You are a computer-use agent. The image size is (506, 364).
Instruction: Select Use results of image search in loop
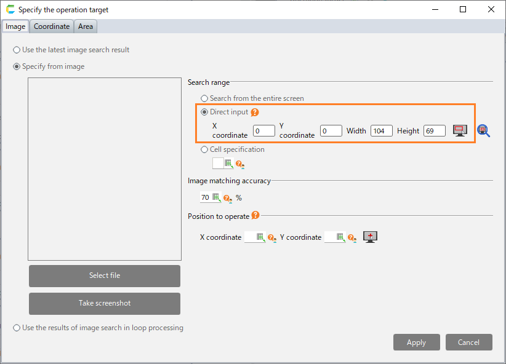pos(17,328)
